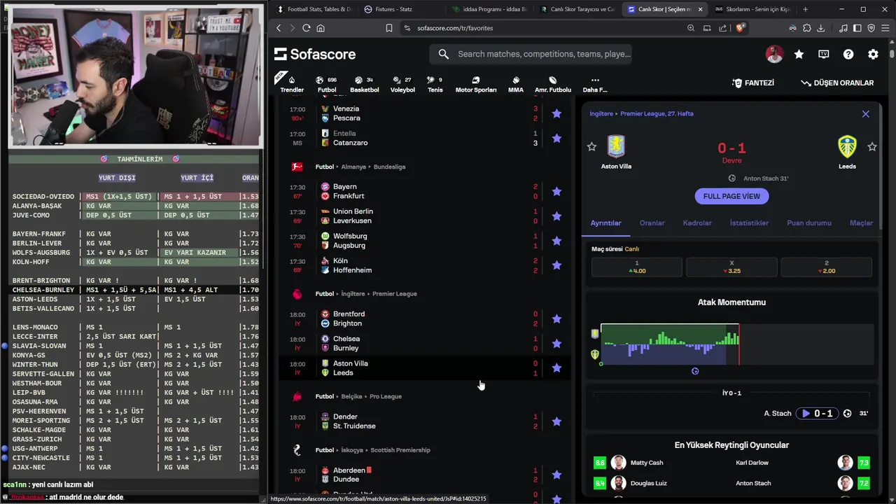Viewport: 896px width, 504px height.
Task: Toggle star for Chelsea vs Burnley
Action: coord(556,343)
